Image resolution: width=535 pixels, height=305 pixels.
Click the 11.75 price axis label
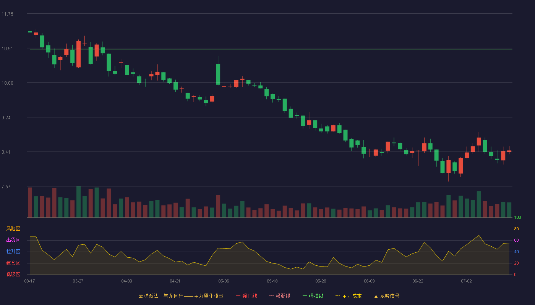7,14
